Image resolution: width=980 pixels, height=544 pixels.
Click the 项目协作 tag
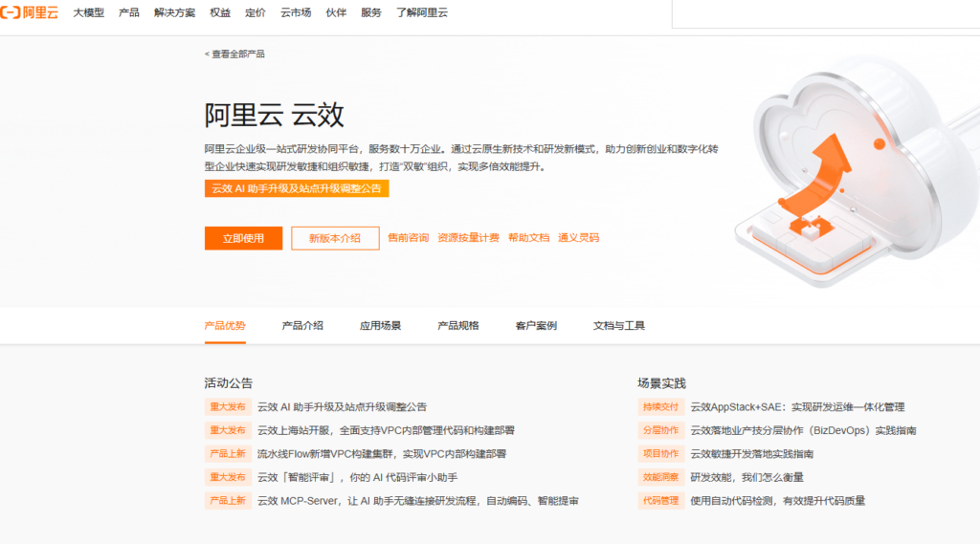tap(660, 453)
